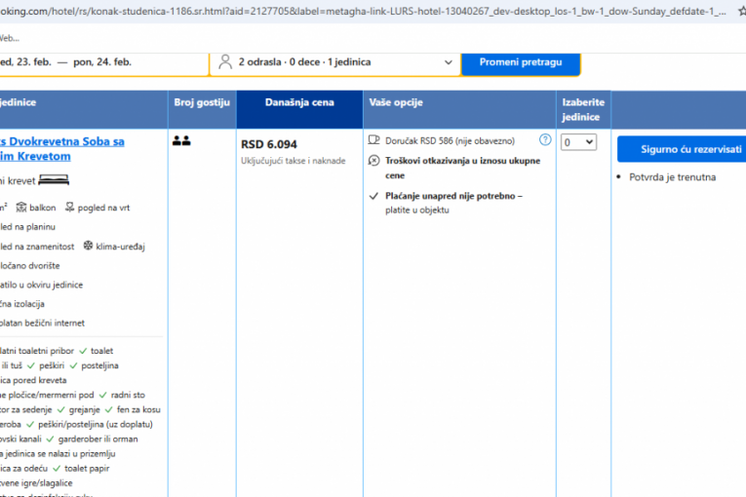
Task: Click the Današnja cena column header
Action: (x=299, y=102)
